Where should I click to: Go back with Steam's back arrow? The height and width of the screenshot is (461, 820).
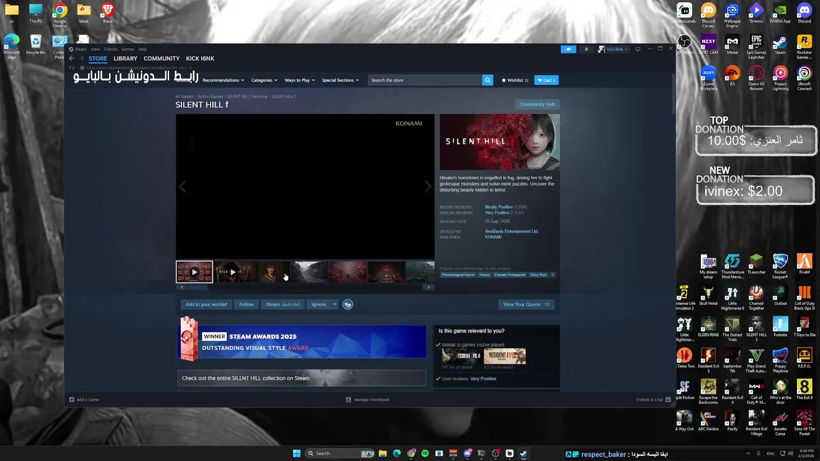click(71, 58)
